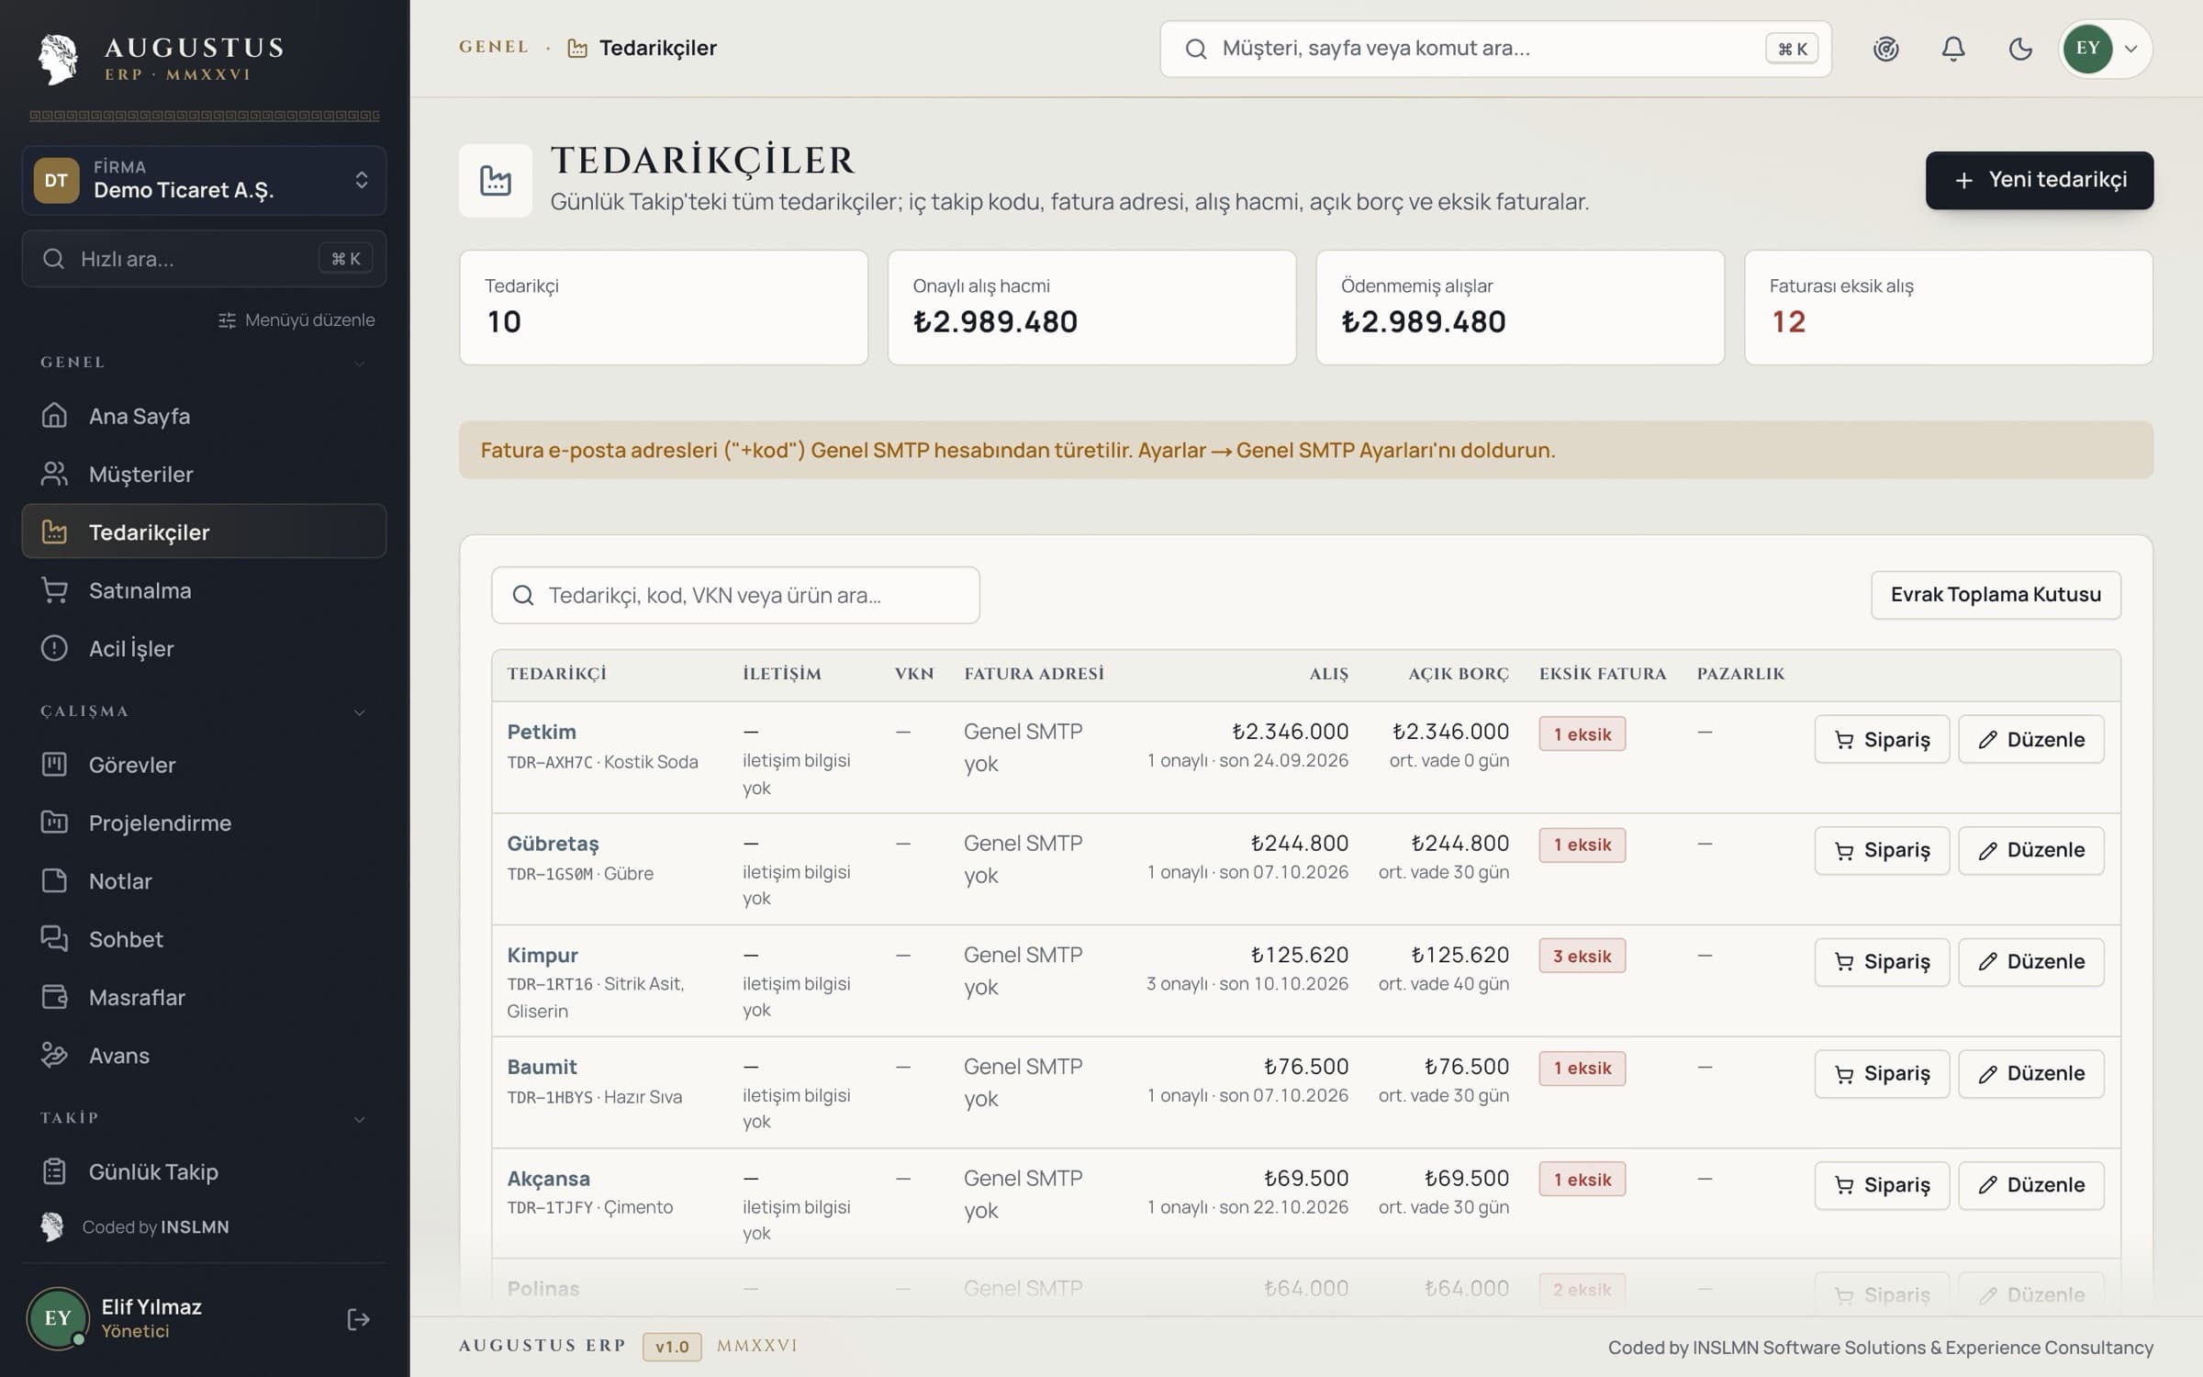Image resolution: width=2203 pixels, height=1377 pixels.
Task: Click Düzenle for Akçansa
Action: pyautogui.click(x=2031, y=1184)
